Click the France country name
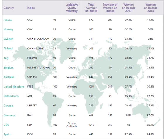Viewport: 164px width, 140px height. point(8,20)
